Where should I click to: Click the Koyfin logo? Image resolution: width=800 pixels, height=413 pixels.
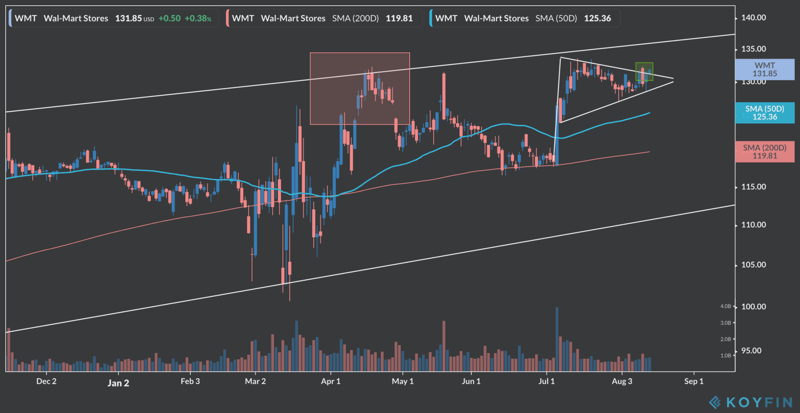751,402
